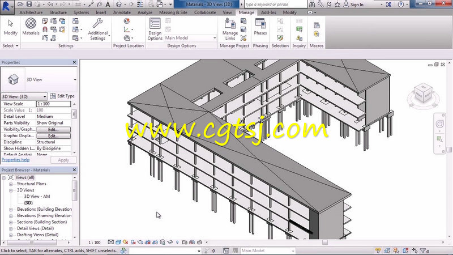
Task: Click the Snaps magnet icon
Action: point(45,29)
